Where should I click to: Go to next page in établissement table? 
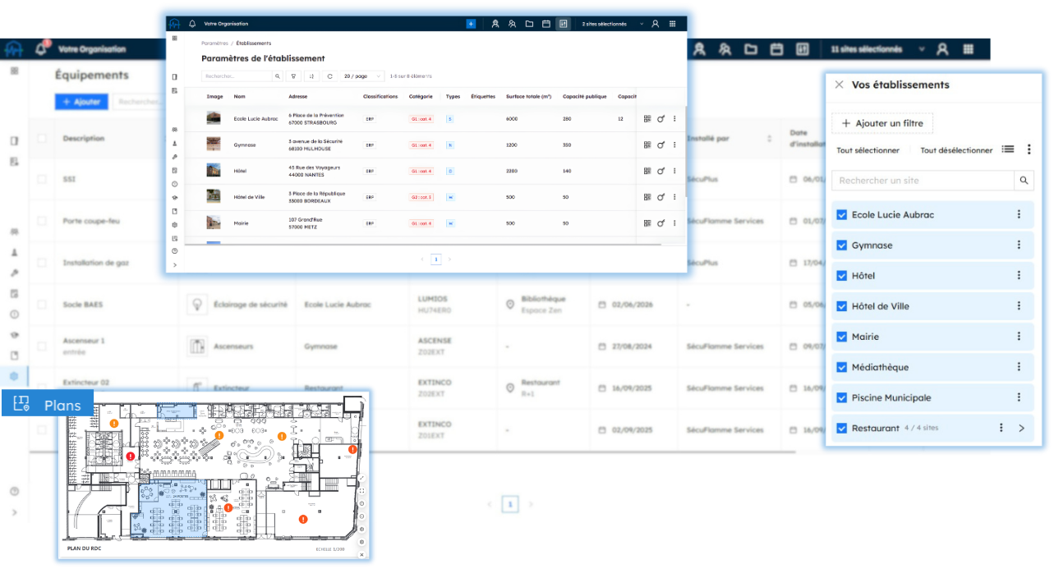(x=449, y=259)
